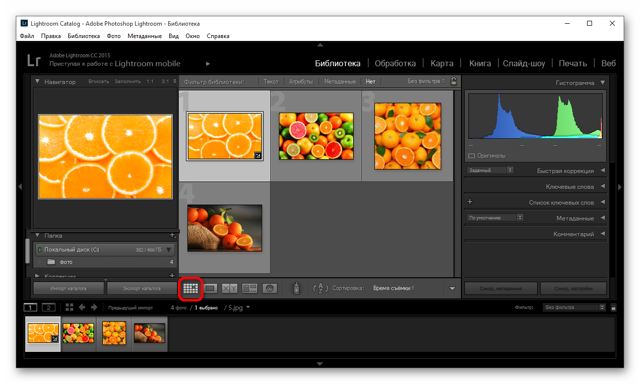Click the filter lock icon
The image size is (640, 384).
[454, 82]
